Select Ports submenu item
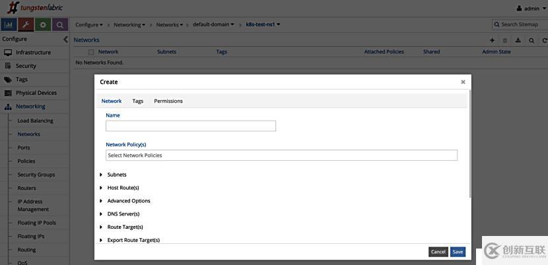This screenshot has height=265, width=548. (x=24, y=148)
